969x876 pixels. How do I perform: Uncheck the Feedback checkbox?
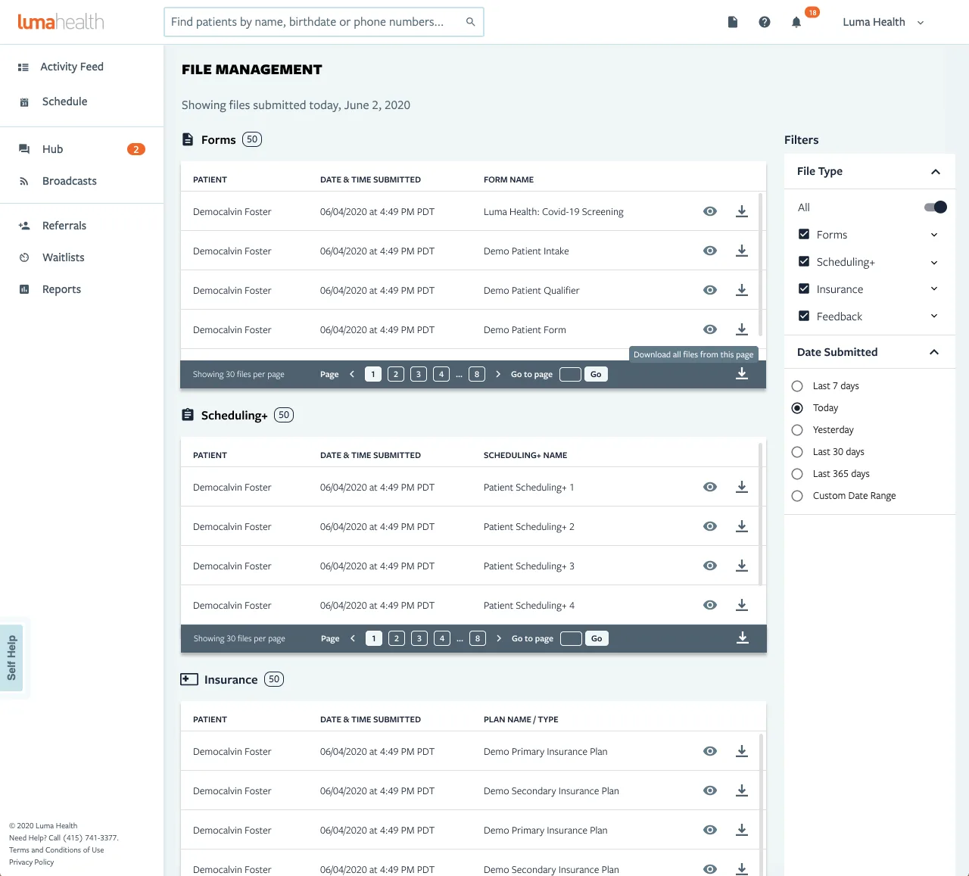pos(804,316)
